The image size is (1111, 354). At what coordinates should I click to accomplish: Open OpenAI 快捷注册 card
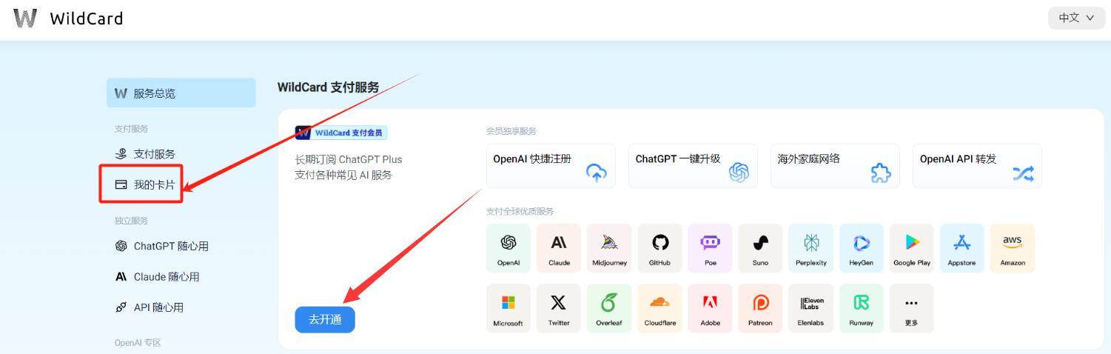[551, 166]
